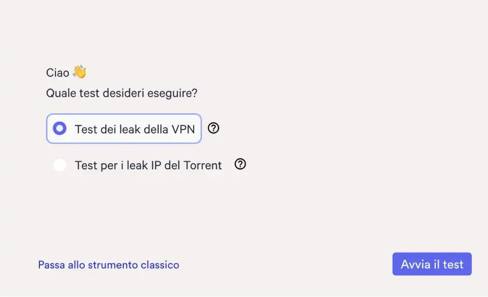This screenshot has height=297, width=488.
Task: Switch to the classic tool
Action: [109, 265]
